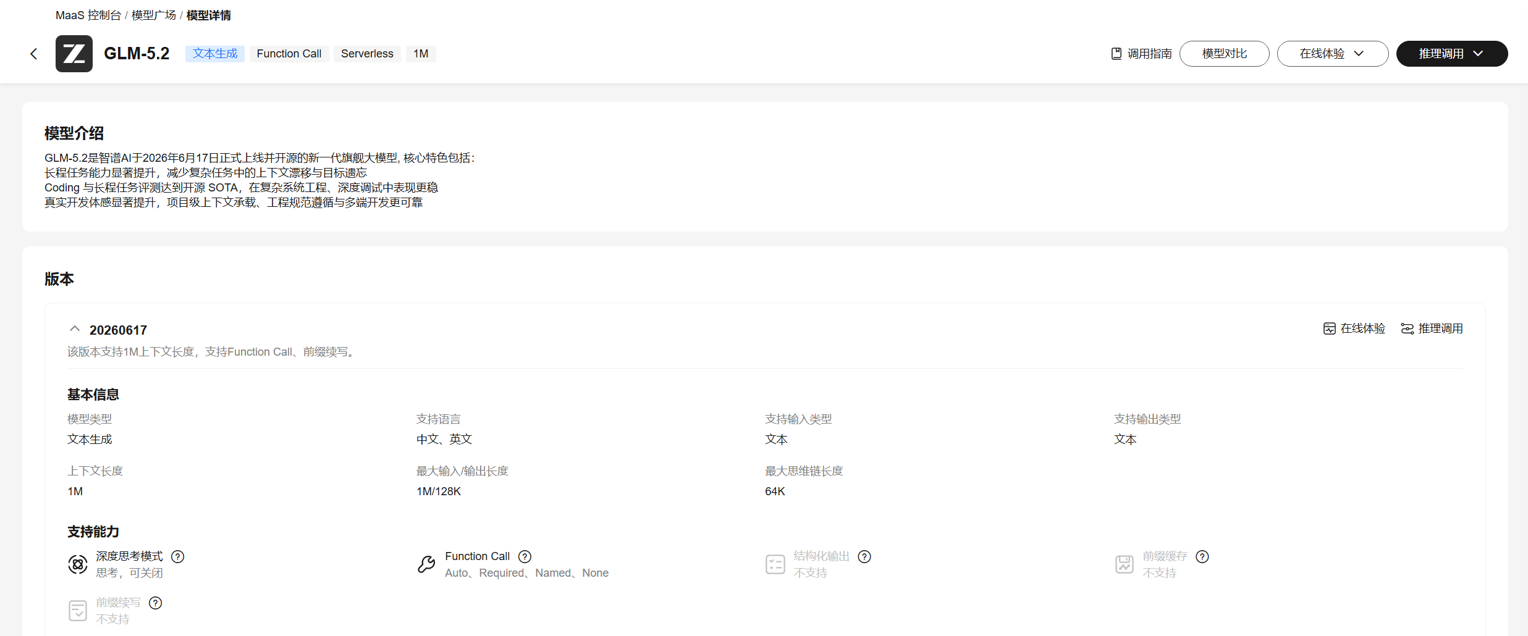Click the 前缀续写 document icon

click(x=78, y=610)
